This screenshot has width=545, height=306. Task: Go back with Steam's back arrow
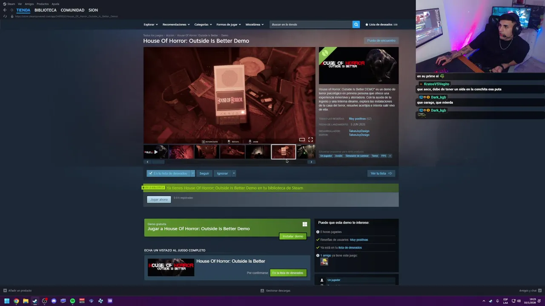(5, 10)
